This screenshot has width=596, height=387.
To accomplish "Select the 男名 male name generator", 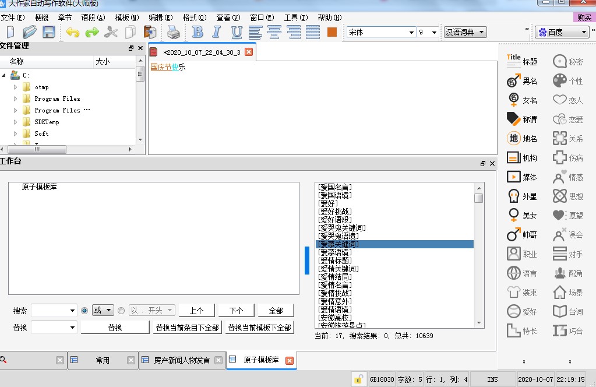I will (x=522, y=81).
